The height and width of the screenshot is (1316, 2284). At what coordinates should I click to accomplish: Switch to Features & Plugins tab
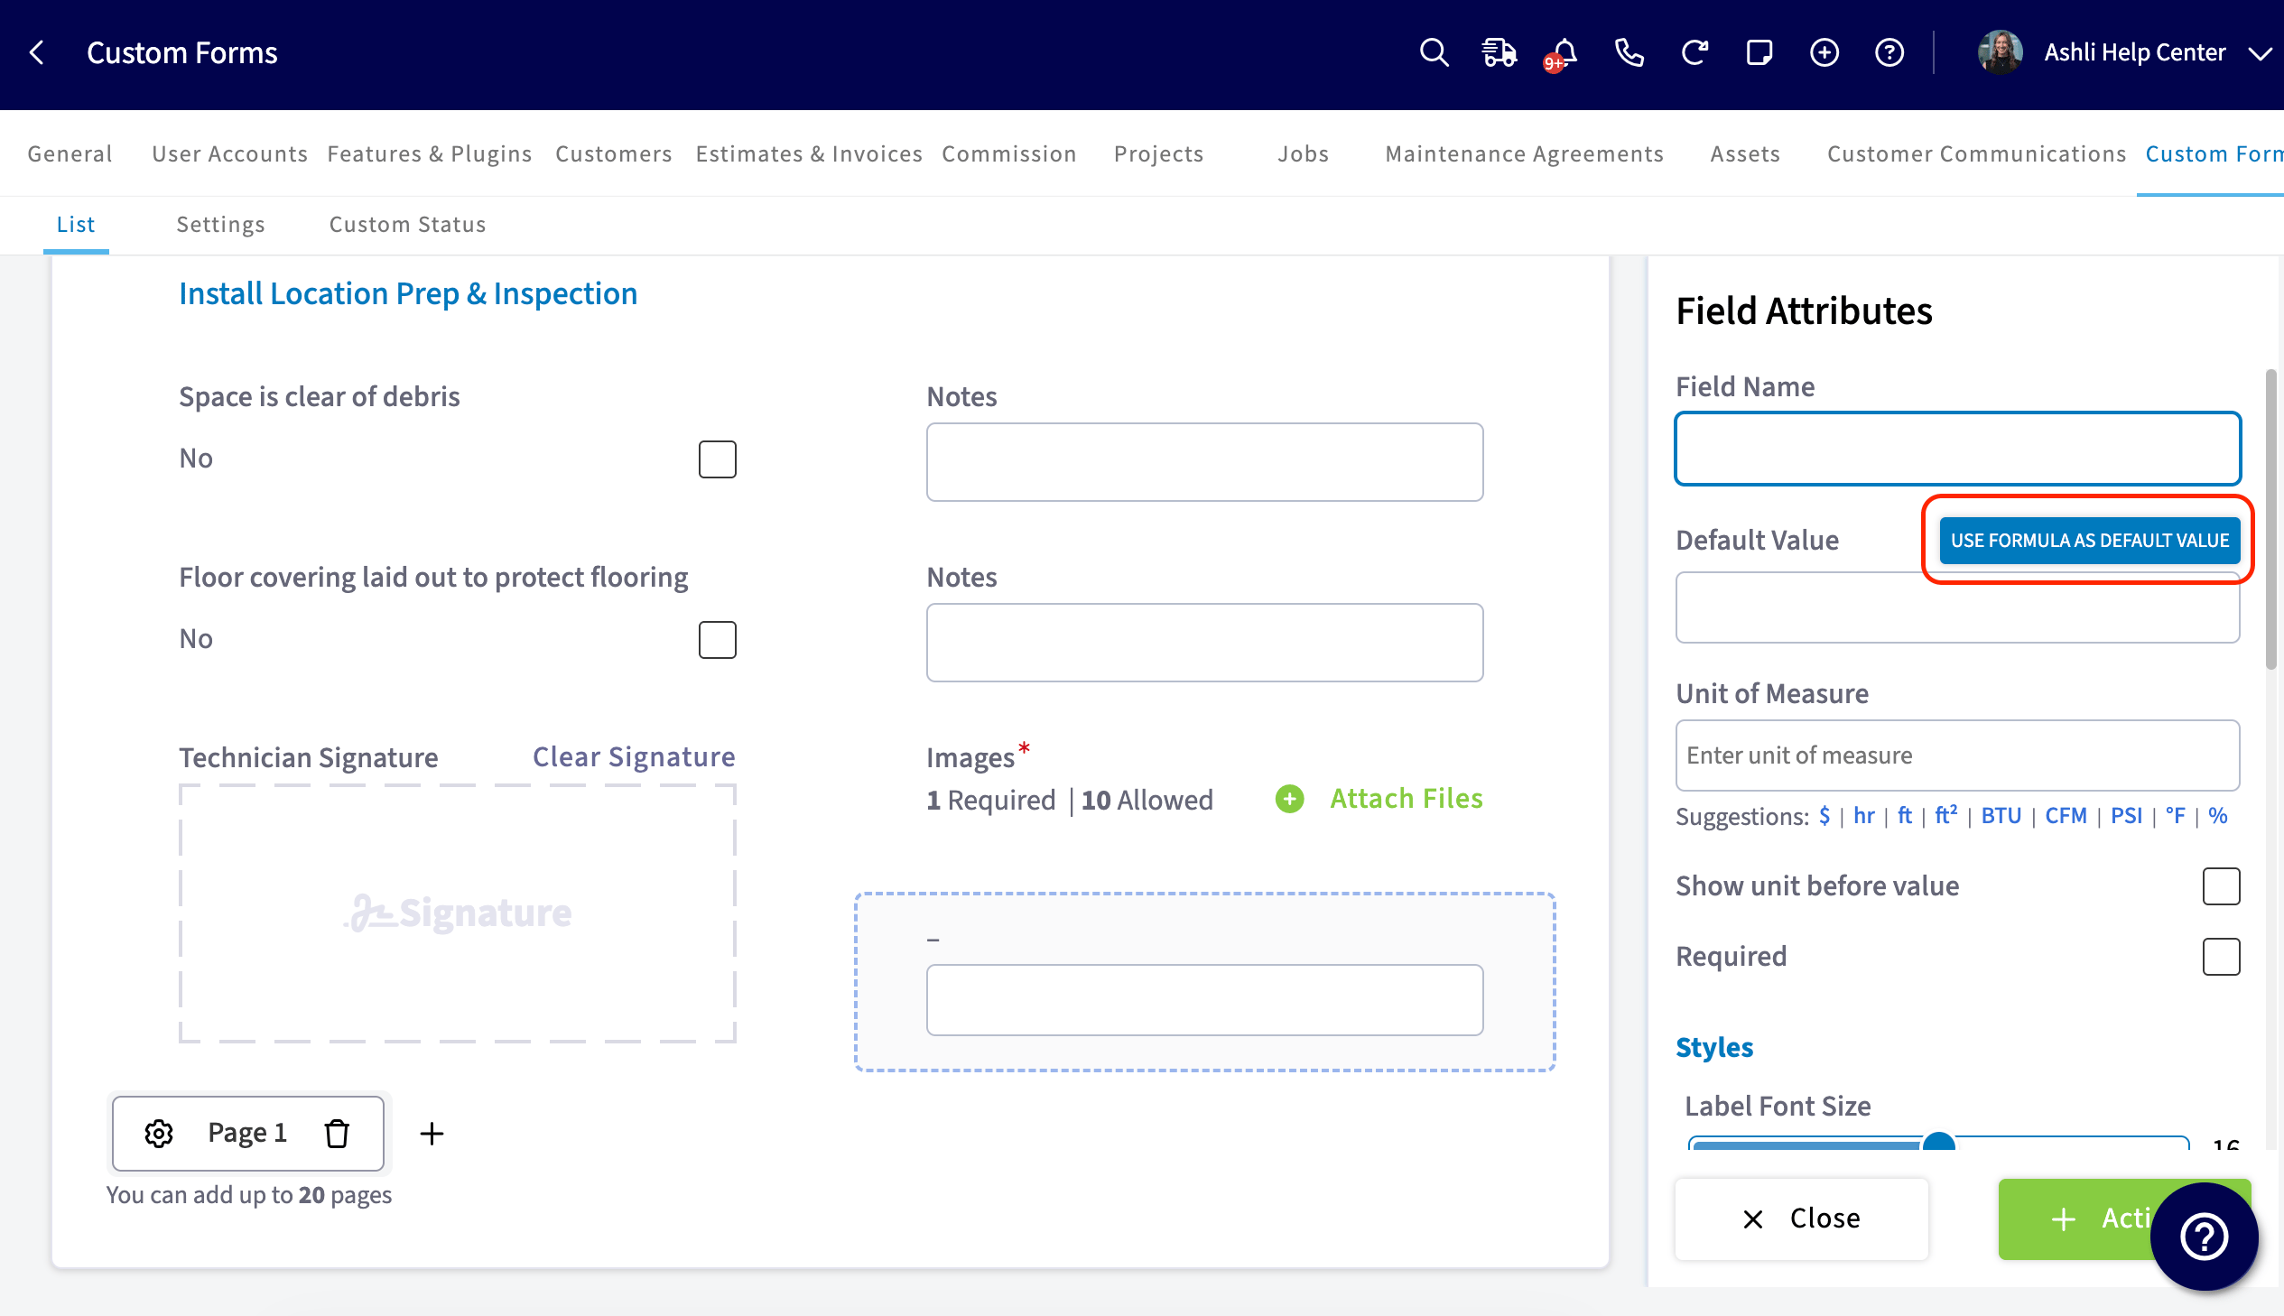click(x=430, y=153)
